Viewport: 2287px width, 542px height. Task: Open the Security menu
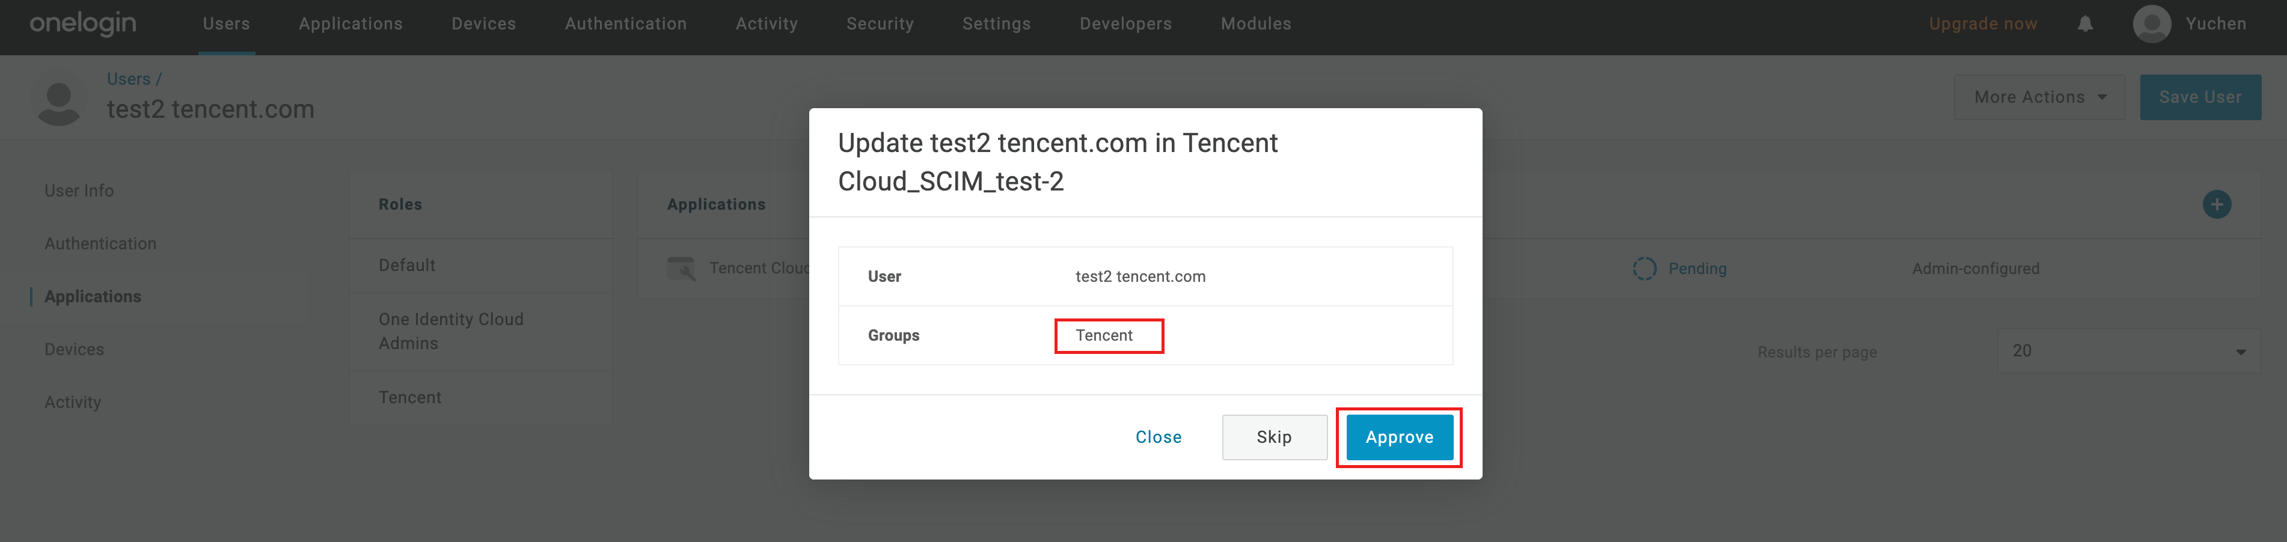click(879, 24)
